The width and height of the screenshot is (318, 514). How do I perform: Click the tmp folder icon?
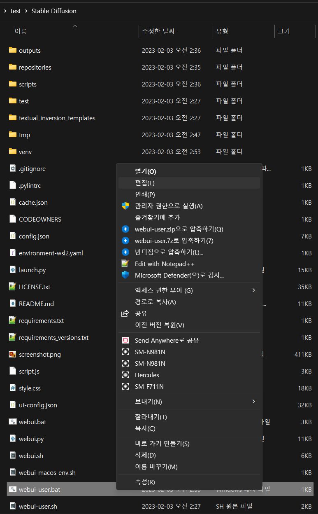[12, 135]
